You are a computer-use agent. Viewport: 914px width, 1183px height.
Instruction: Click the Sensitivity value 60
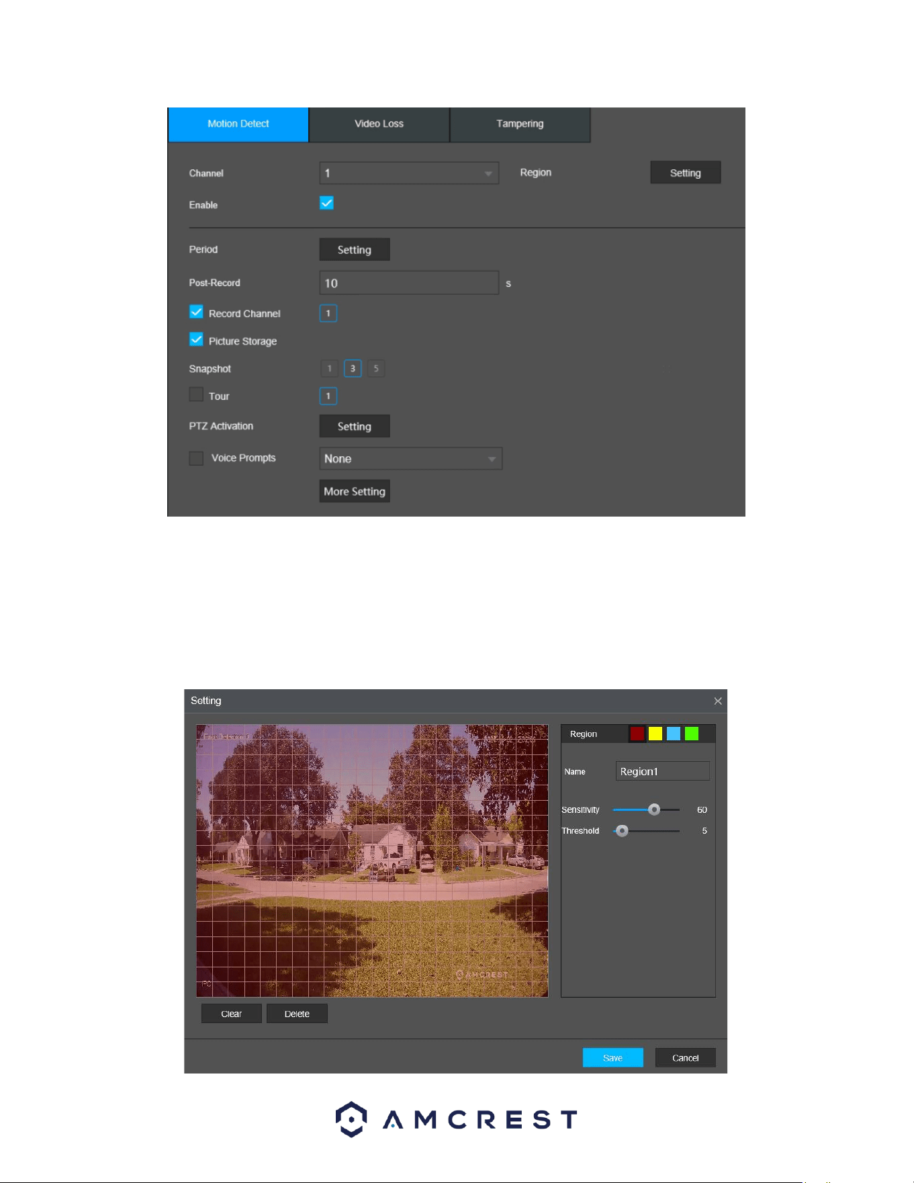(x=702, y=810)
